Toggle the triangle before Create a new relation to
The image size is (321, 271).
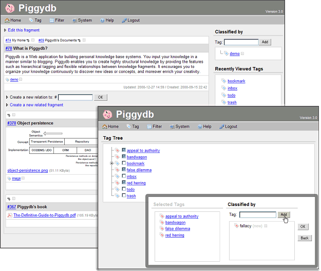7,97
